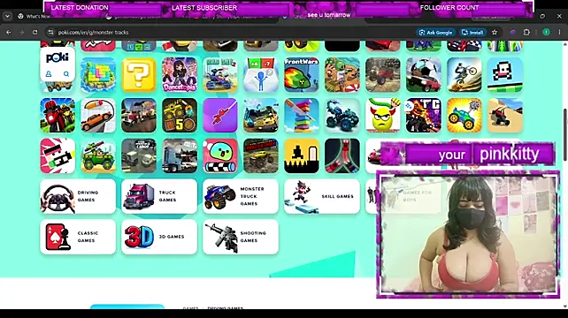Open the green monster truck with sawblade game
The image size is (568, 318).
tap(464, 115)
